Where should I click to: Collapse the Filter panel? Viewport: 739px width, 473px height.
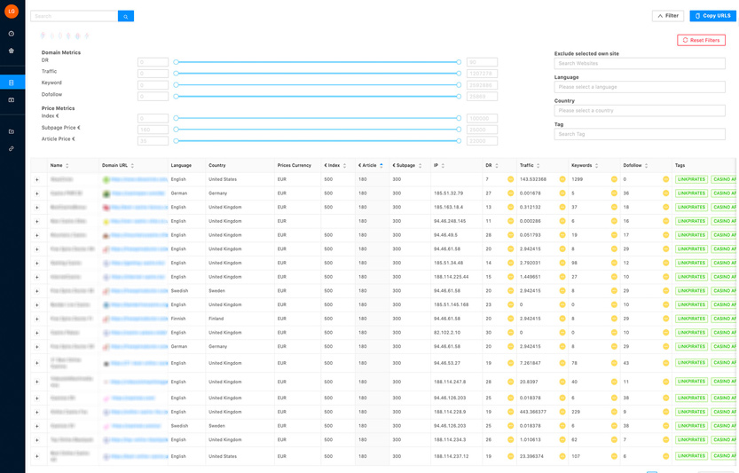point(668,16)
